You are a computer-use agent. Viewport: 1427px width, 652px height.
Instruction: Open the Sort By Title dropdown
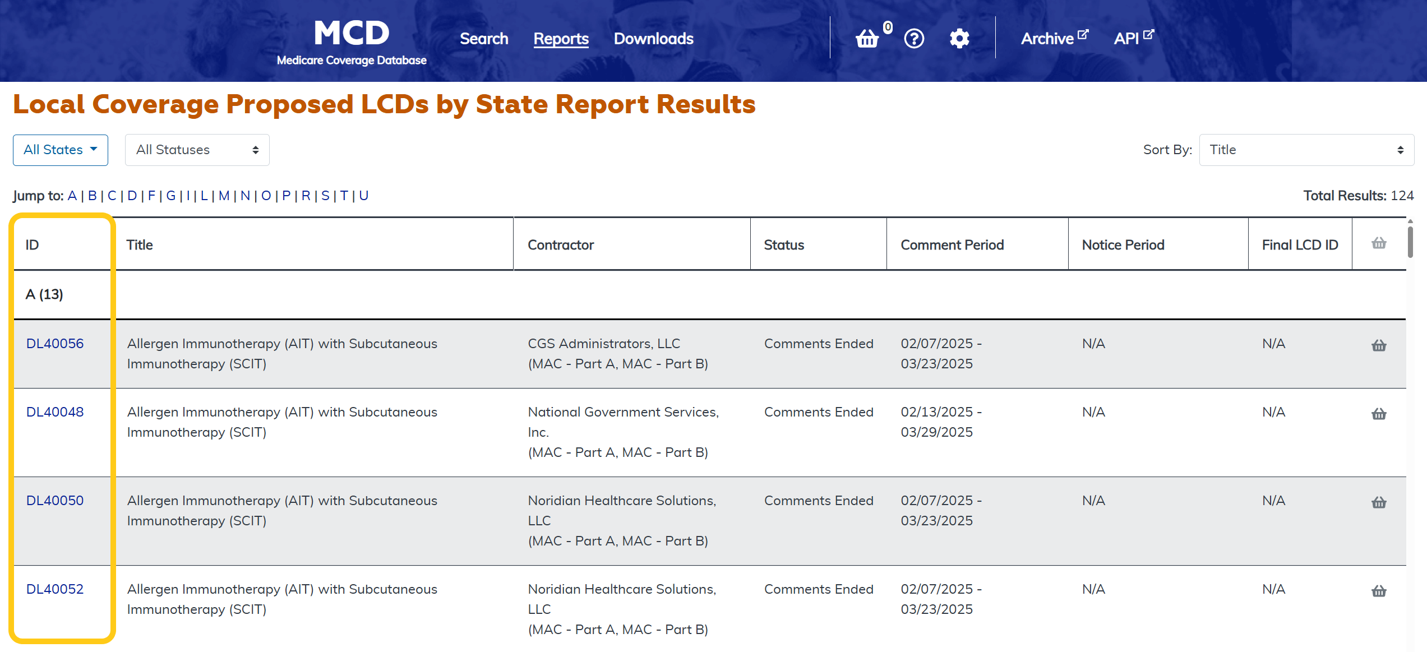point(1306,150)
